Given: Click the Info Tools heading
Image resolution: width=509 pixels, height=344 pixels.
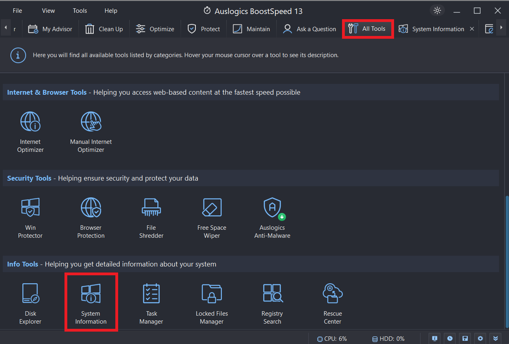Looking at the screenshot, I should (x=22, y=264).
